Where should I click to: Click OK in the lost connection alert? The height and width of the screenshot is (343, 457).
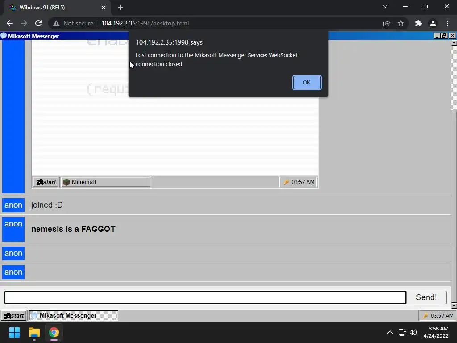pyautogui.click(x=307, y=83)
